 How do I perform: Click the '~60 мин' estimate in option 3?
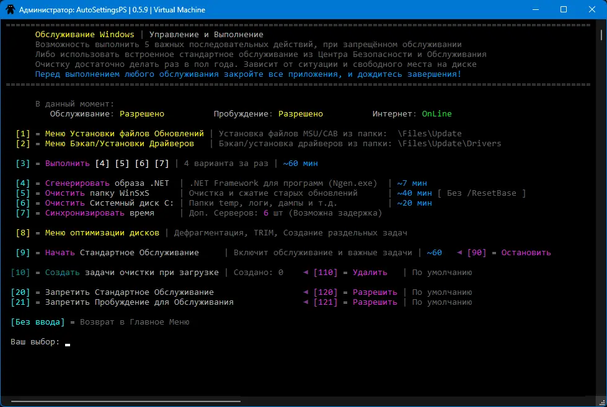coord(301,164)
